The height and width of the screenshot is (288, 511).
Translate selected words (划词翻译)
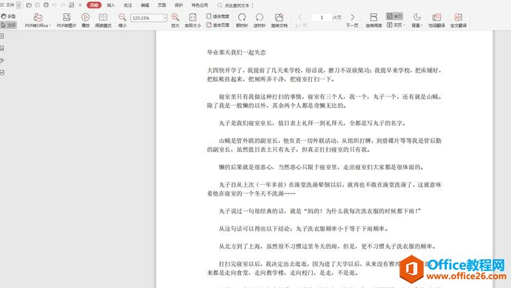[x=436, y=21]
